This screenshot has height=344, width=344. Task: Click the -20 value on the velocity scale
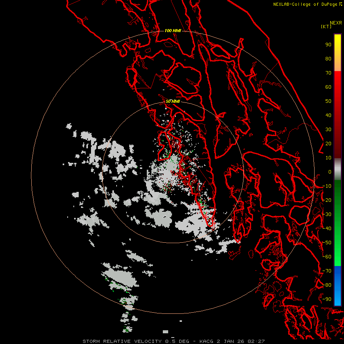pos(327,200)
